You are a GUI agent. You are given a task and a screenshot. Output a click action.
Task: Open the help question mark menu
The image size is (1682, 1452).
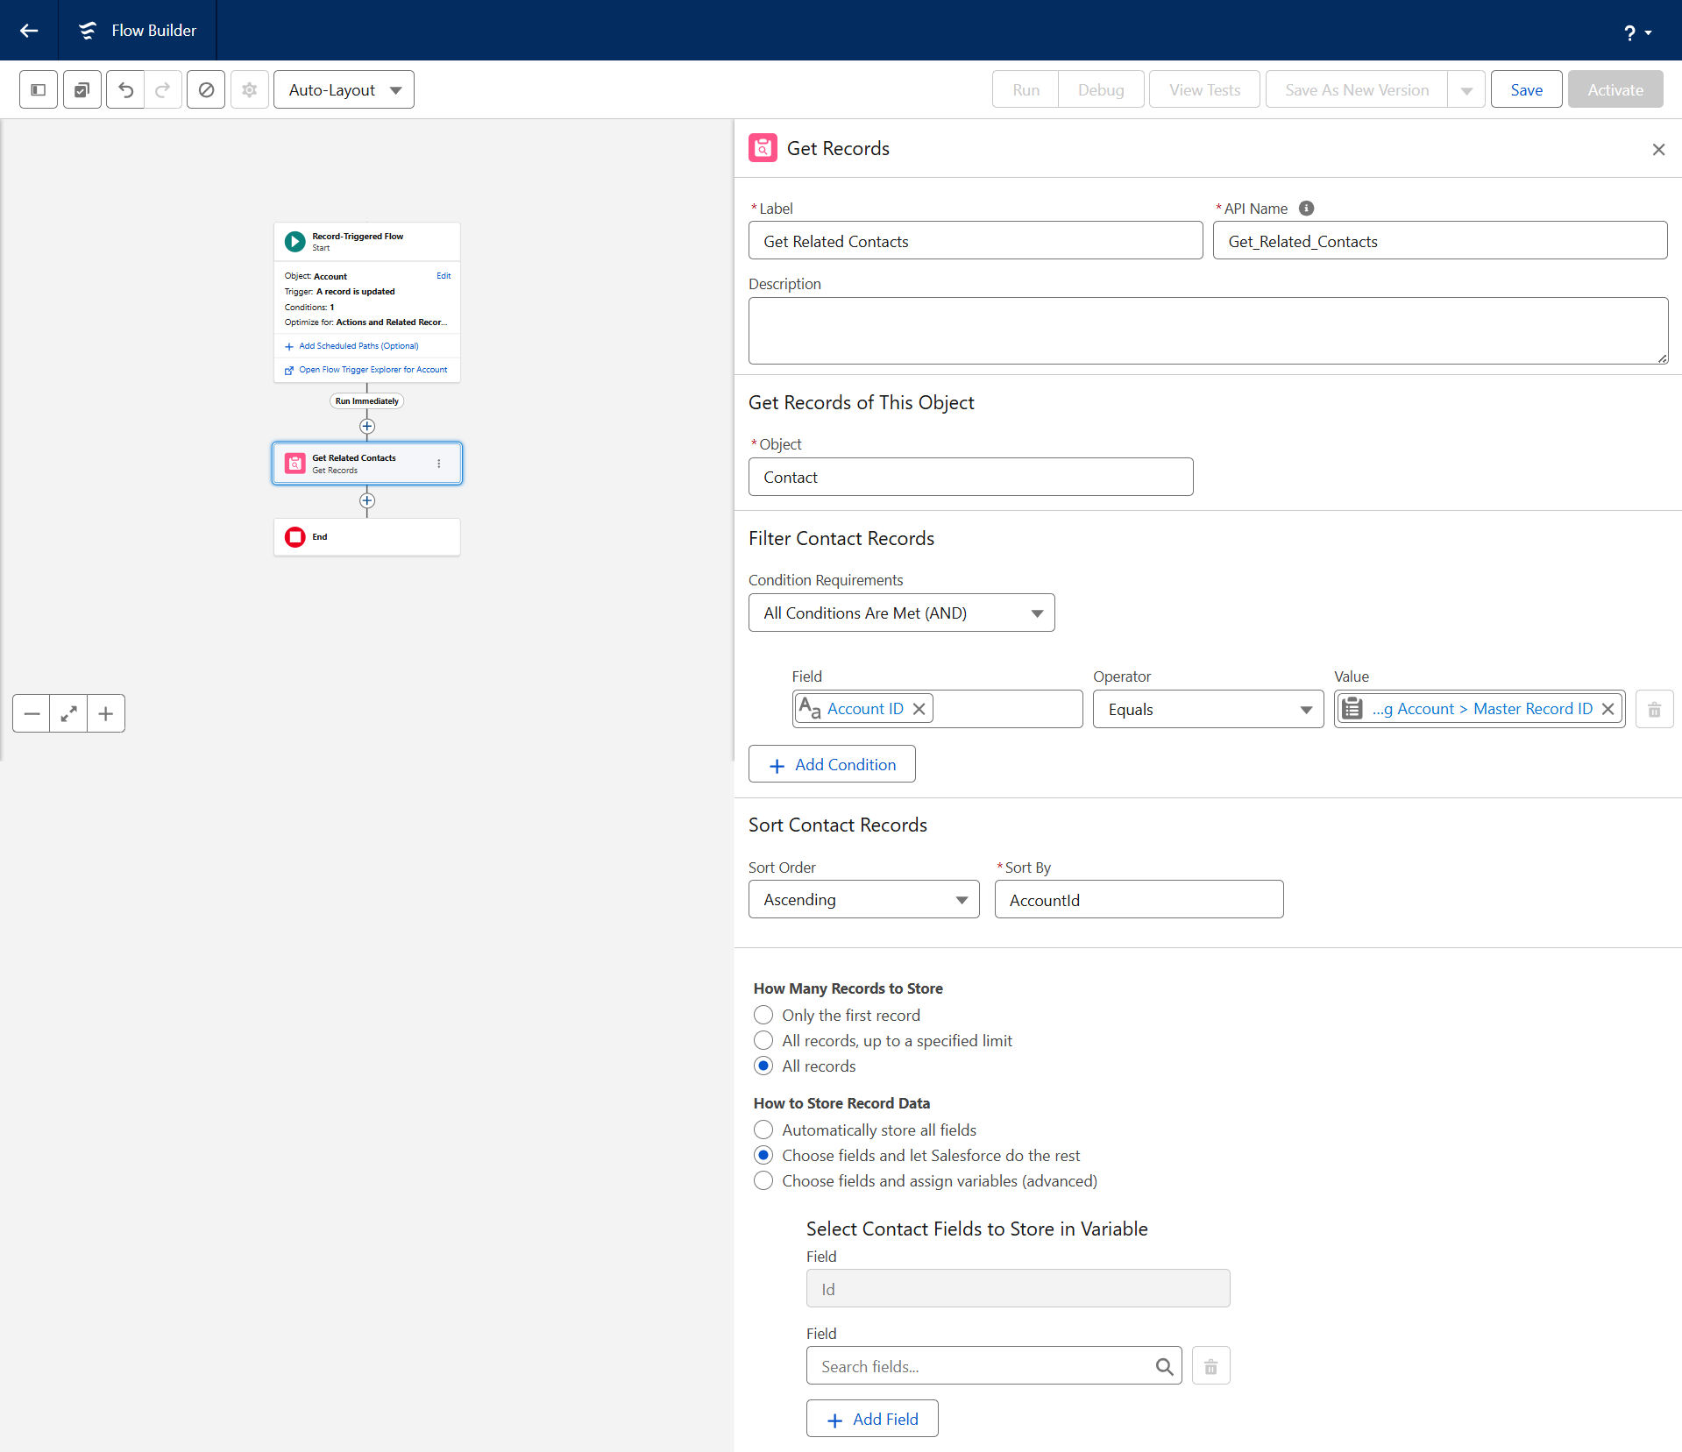1637,32
